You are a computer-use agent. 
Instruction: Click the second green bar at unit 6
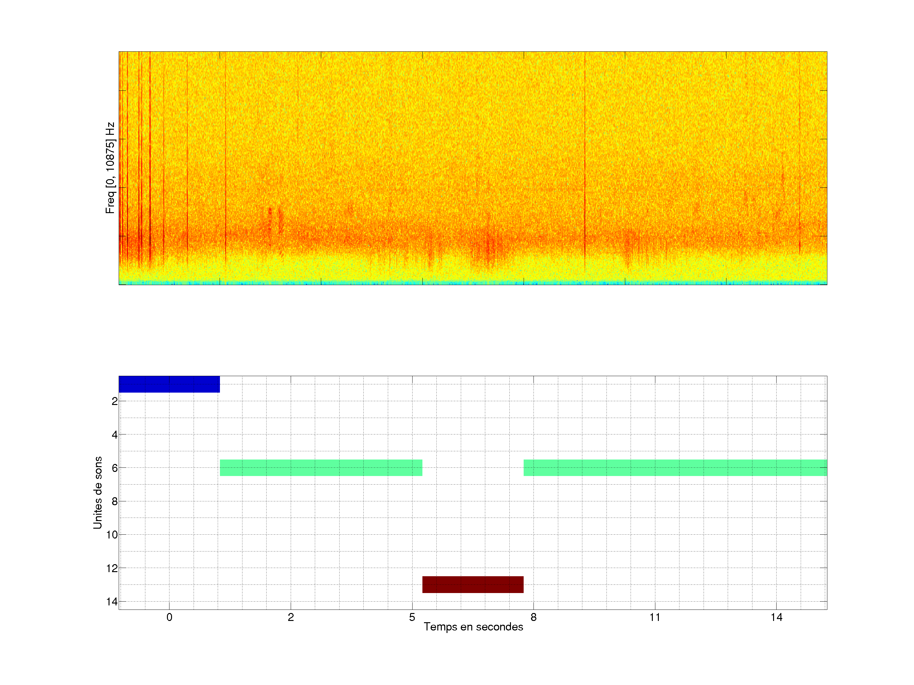coord(675,467)
